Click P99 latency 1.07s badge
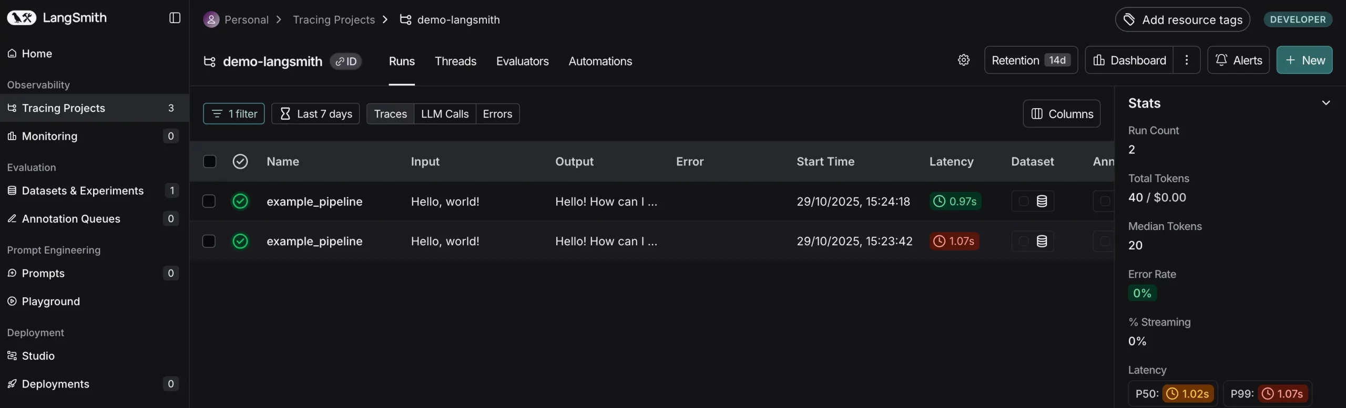The height and width of the screenshot is (408, 1346). coord(1283,393)
